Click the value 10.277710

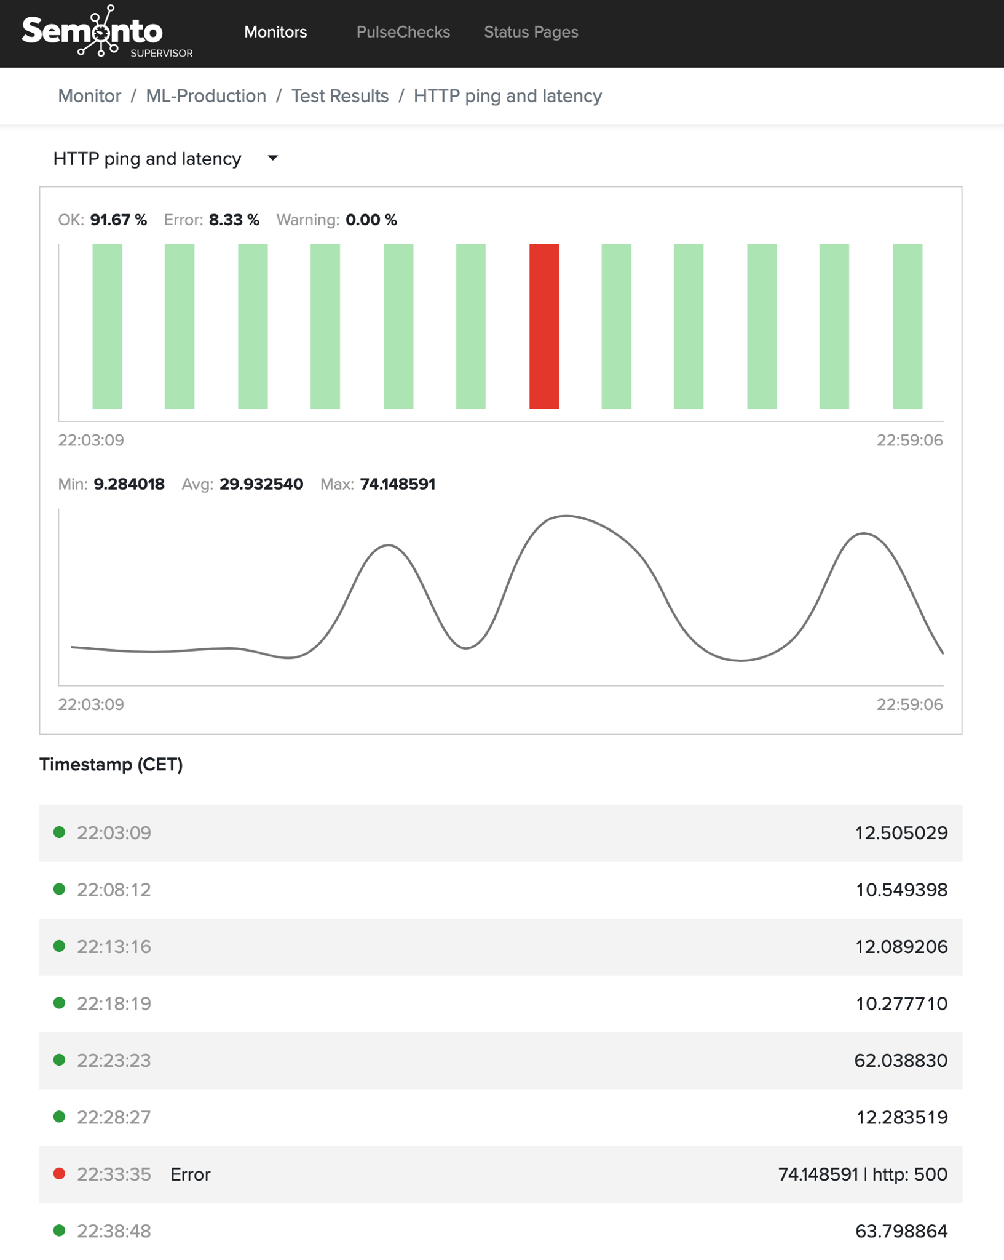(901, 1003)
